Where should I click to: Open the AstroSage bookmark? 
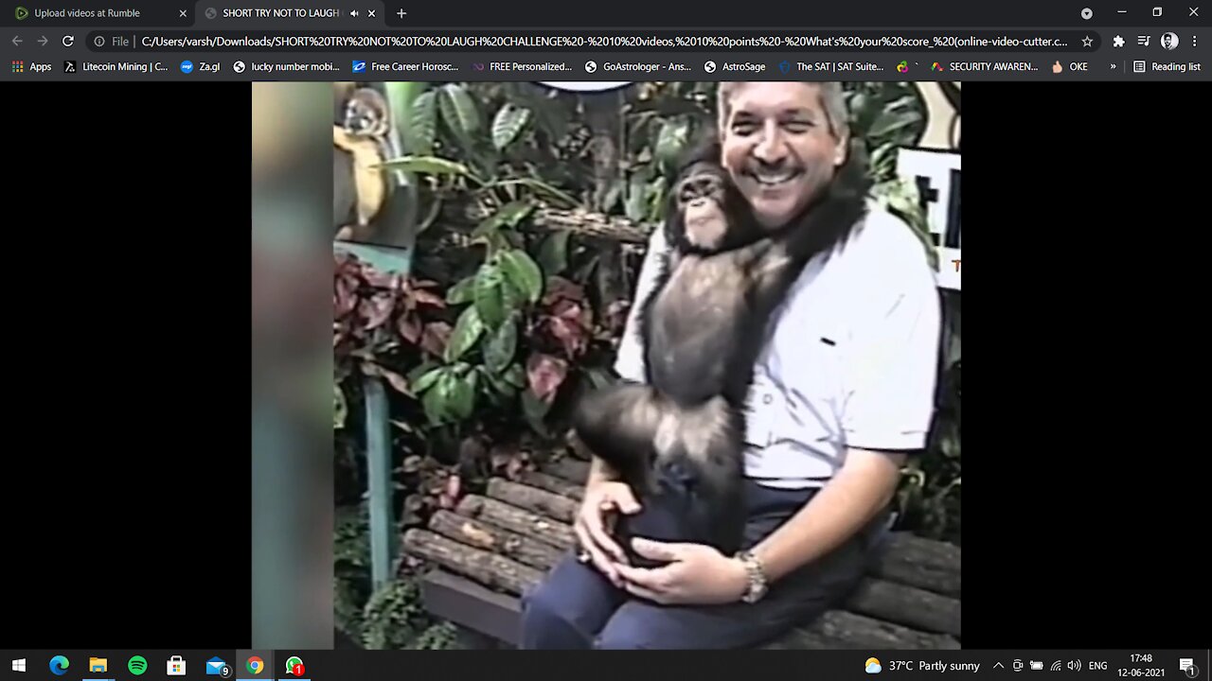[x=735, y=66]
